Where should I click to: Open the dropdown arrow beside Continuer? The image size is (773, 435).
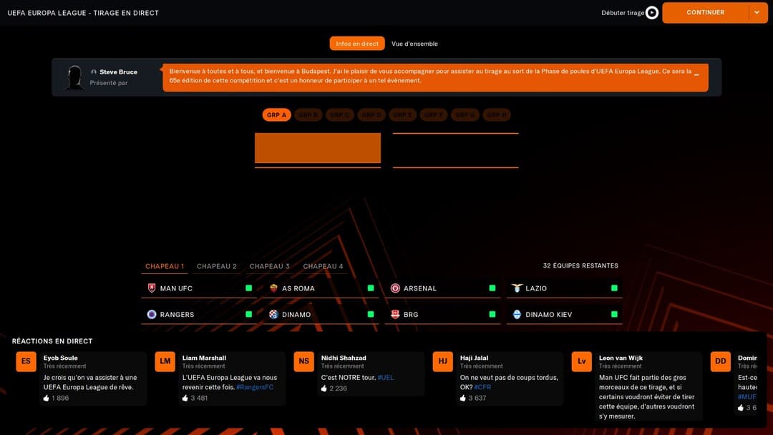(757, 13)
